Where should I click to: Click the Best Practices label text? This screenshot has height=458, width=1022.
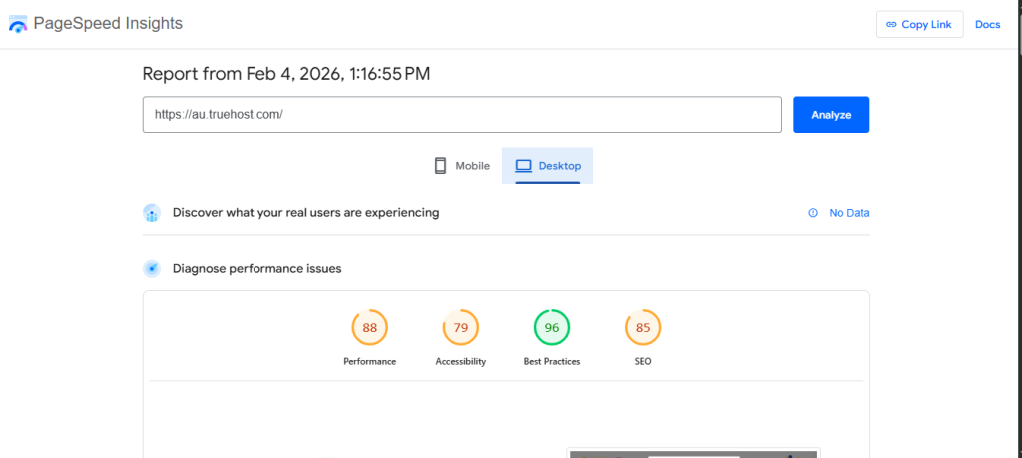[x=552, y=361]
